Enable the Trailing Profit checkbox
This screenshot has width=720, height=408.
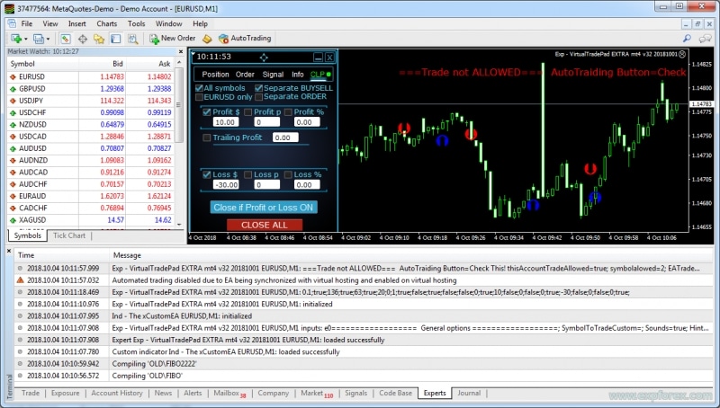[x=207, y=137]
